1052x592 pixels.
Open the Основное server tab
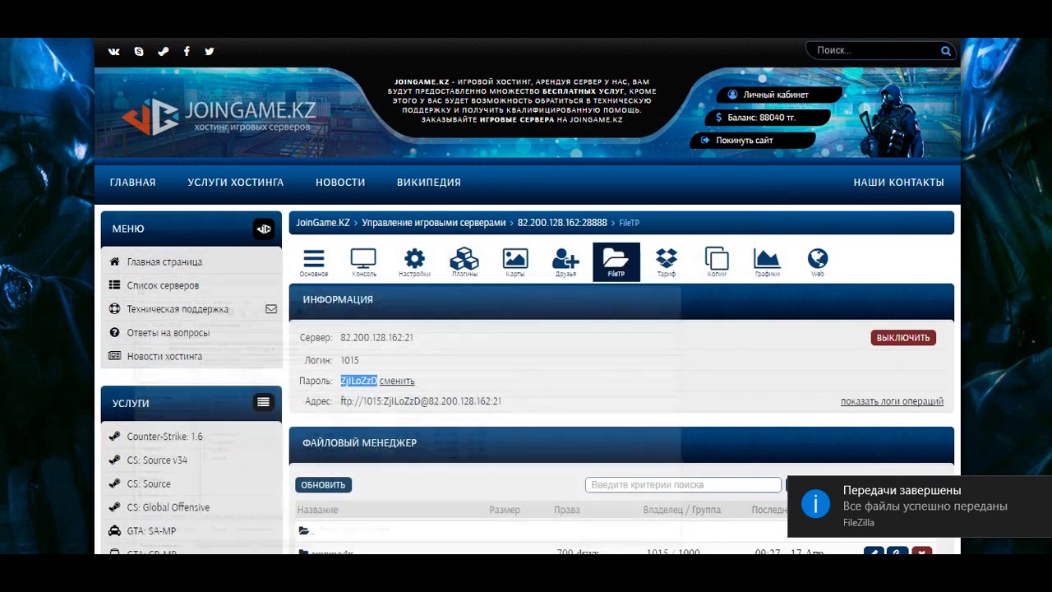[x=314, y=263]
